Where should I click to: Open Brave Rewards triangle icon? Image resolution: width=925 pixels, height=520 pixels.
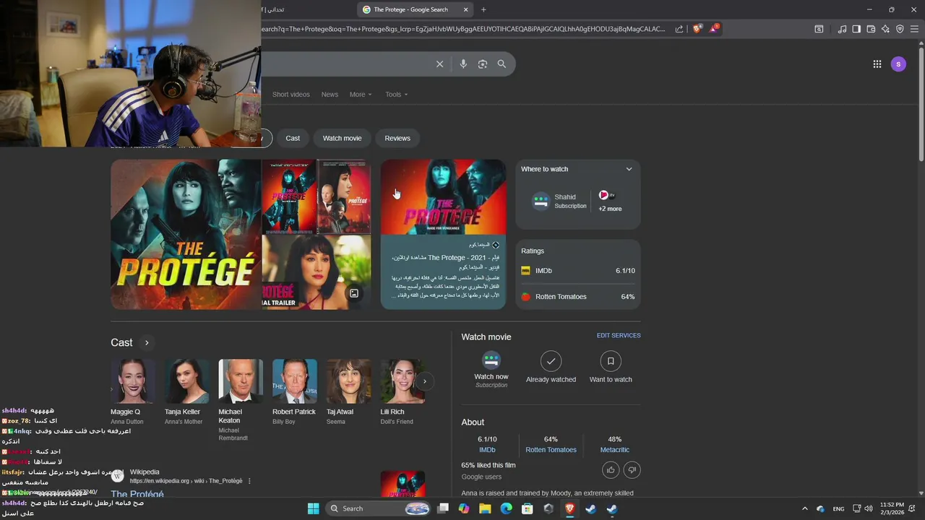pyautogui.click(x=714, y=29)
